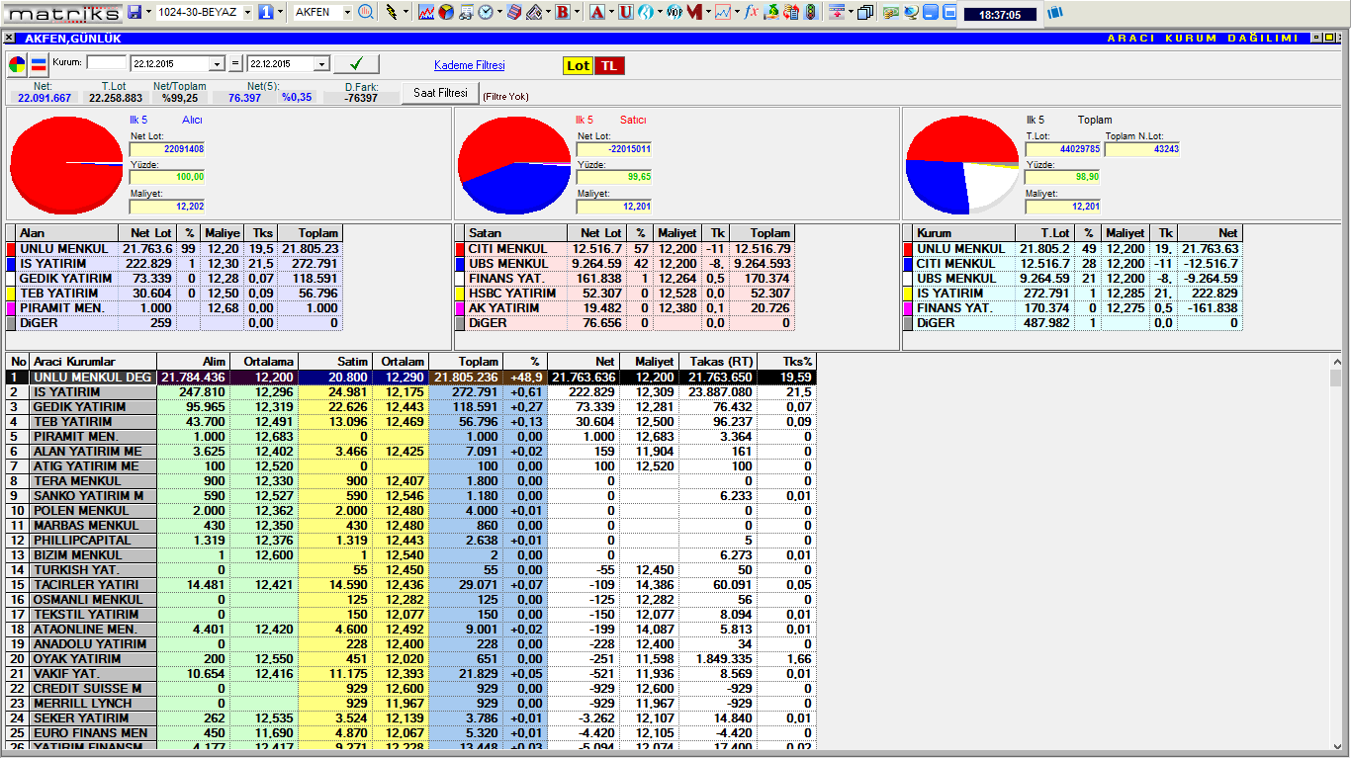Click the red bold B icon
The width and height of the screenshot is (1351, 759).
click(x=563, y=12)
